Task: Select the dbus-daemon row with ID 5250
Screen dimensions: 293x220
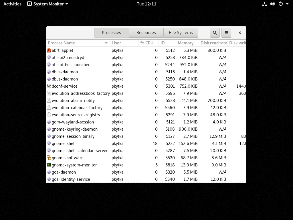Action: click(x=146, y=79)
